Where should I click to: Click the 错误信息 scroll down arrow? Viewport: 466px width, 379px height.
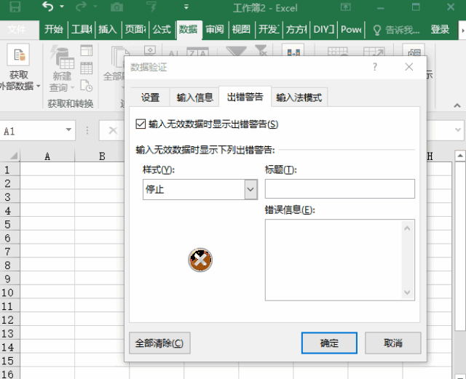click(x=407, y=292)
